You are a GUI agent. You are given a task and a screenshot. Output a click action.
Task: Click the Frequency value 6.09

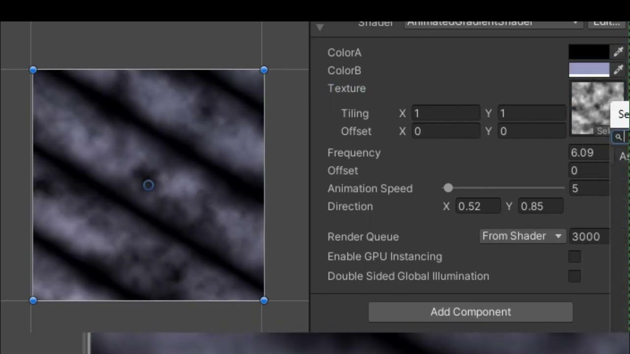click(589, 152)
